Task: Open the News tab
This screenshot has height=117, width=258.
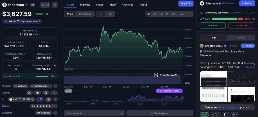Action: coord(100,5)
